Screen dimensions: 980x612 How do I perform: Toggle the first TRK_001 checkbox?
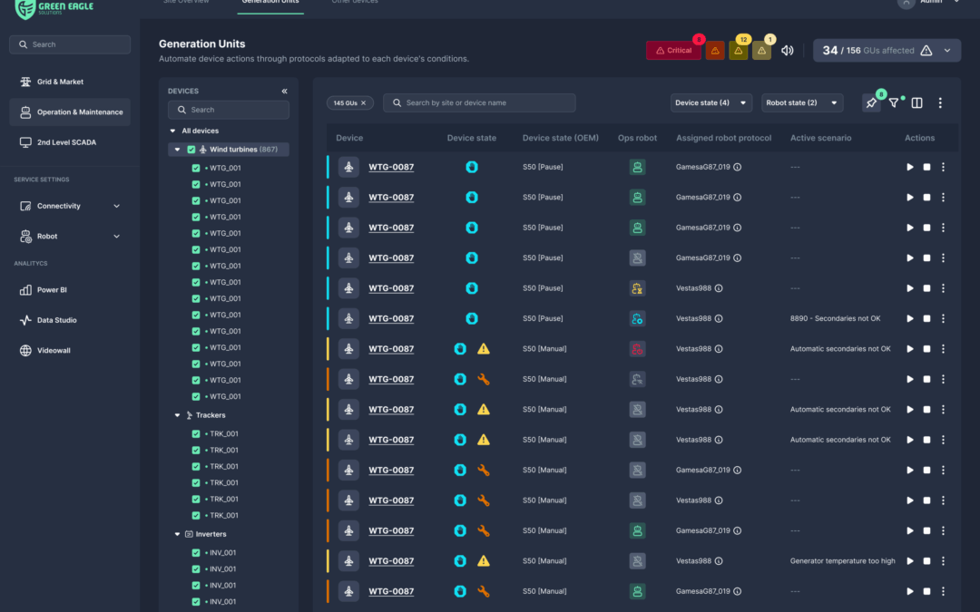[196, 434]
